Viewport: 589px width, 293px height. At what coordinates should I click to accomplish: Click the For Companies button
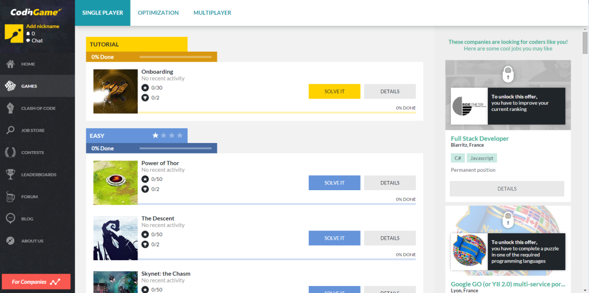[x=36, y=282]
